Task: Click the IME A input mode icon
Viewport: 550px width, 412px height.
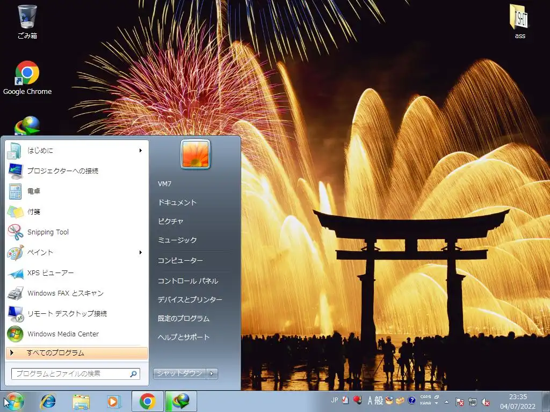Action: (370, 400)
